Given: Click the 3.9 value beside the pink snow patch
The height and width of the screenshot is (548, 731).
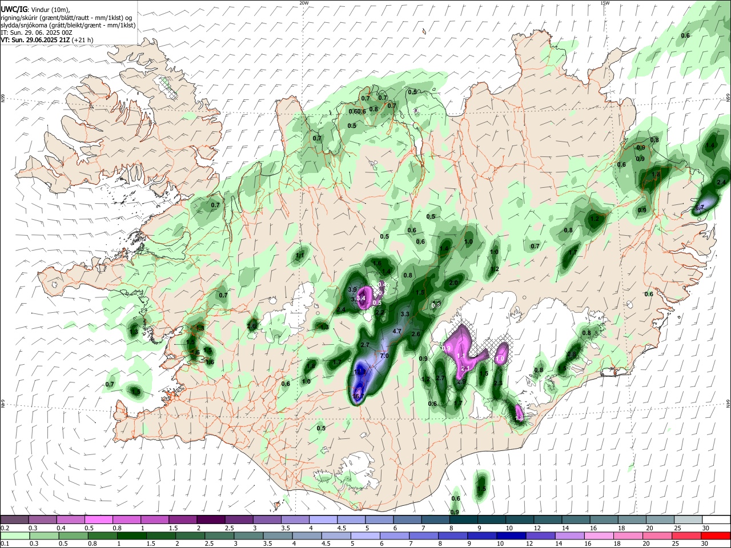Looking at the screenshot, I should tap(352, 290).
